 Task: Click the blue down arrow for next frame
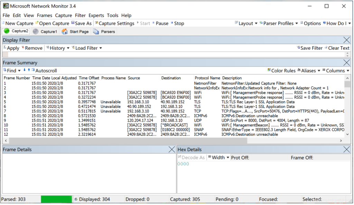click(x=25, y=70)
